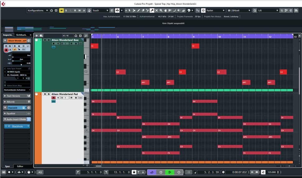Mute the Alison Wonderland-Bass track
302x178 pixels.
(45, 40)
